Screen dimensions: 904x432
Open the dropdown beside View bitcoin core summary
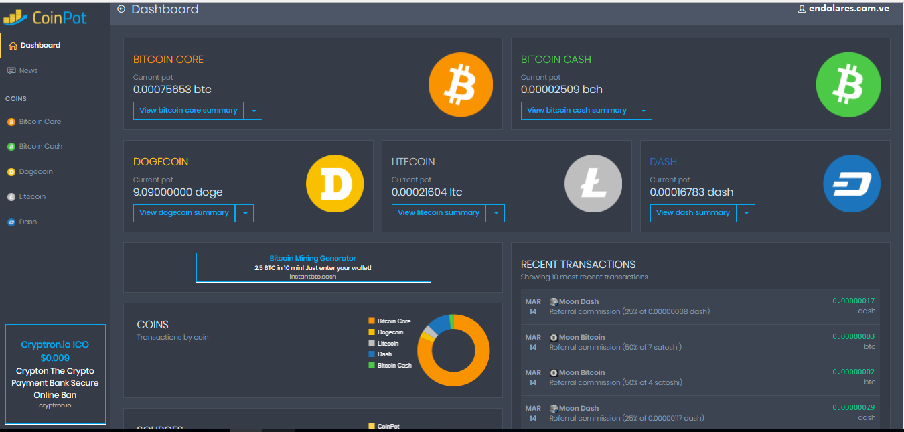(x=253, y=111)
